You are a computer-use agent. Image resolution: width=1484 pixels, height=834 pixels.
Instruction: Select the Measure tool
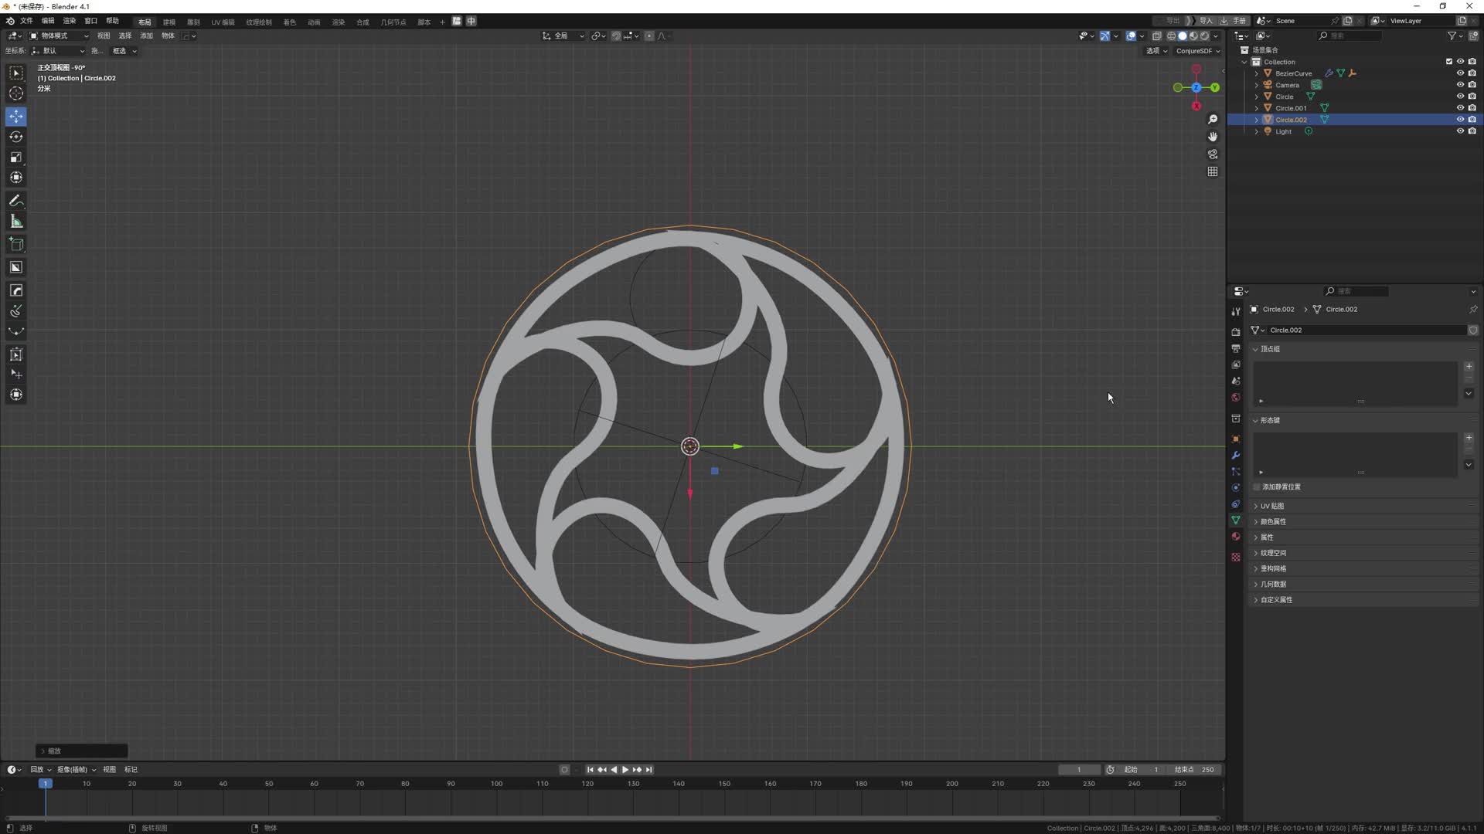tap(16, 222)
